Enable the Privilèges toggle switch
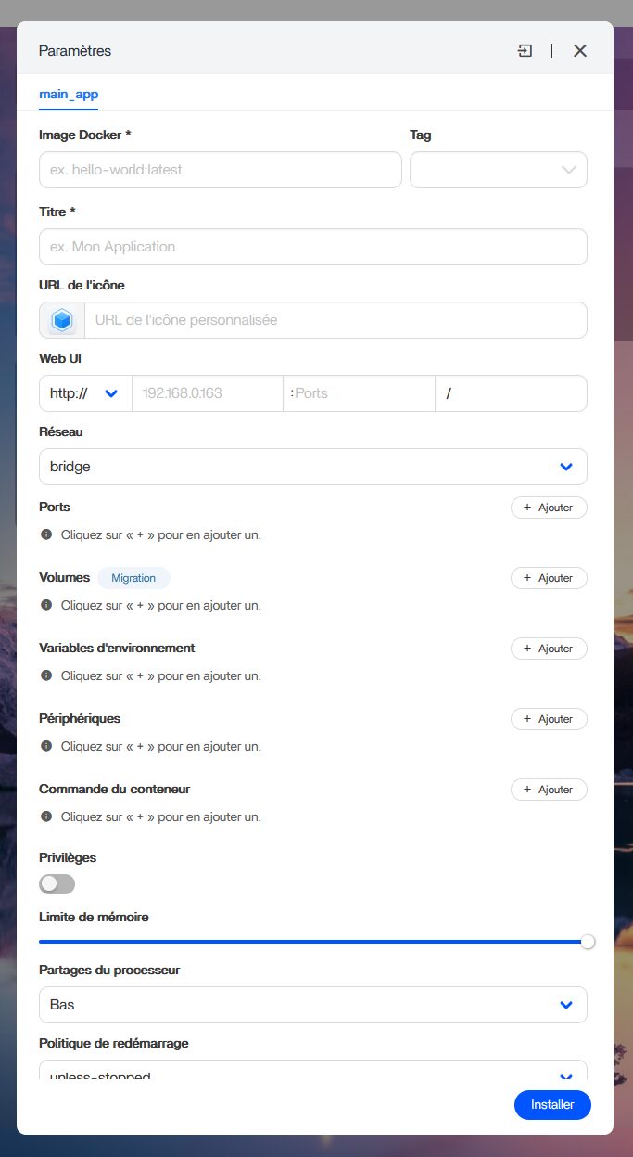The image size is (633, 1157). tap(57, 884)
